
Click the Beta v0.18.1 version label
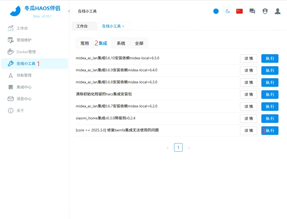pos(42,16)
